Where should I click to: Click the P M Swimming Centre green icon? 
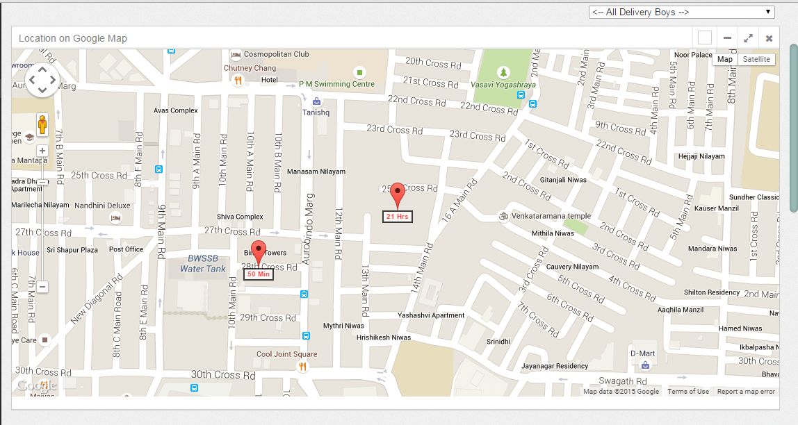click(x=360, y=72)
